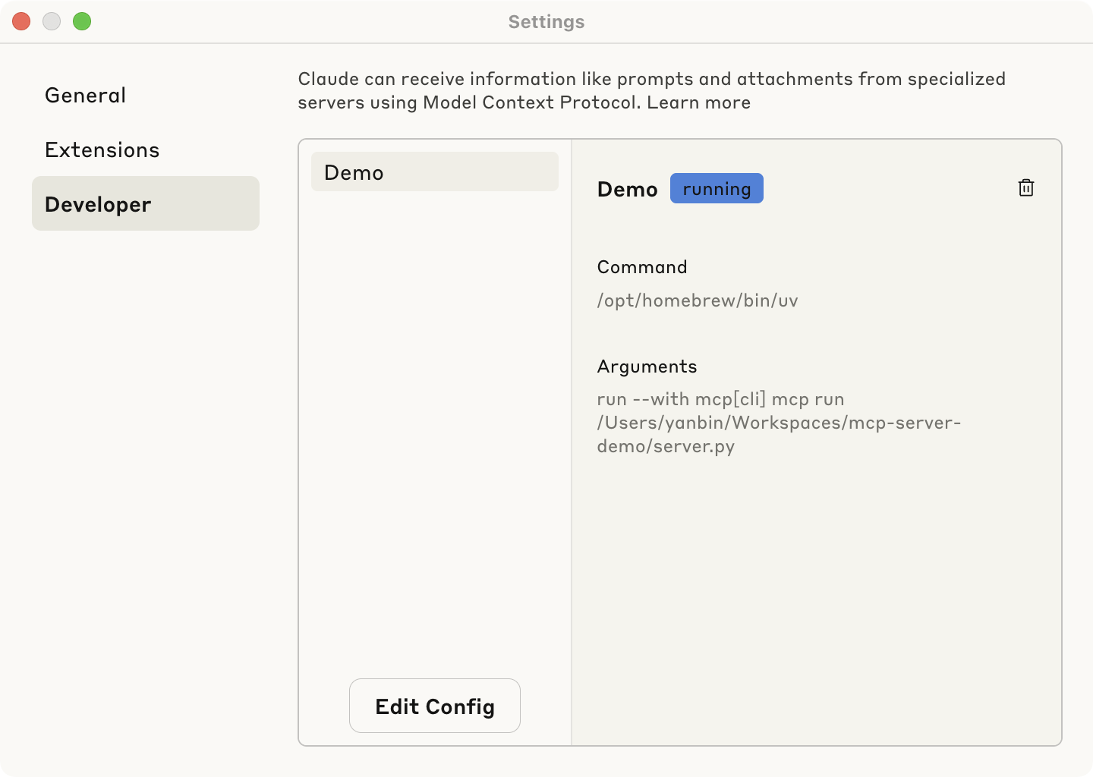Click the /opt/homebrew/bin/uv command path
1093x777 pixels.
point(697,300)
